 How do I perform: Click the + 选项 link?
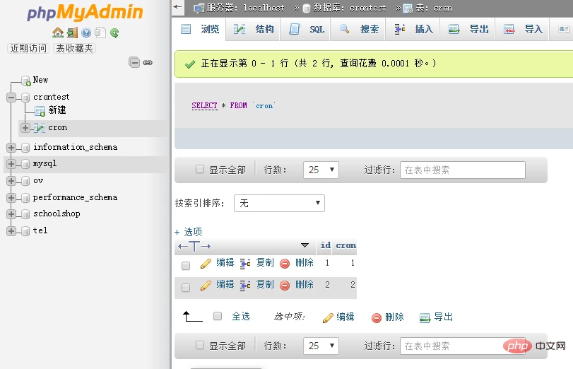189,232
